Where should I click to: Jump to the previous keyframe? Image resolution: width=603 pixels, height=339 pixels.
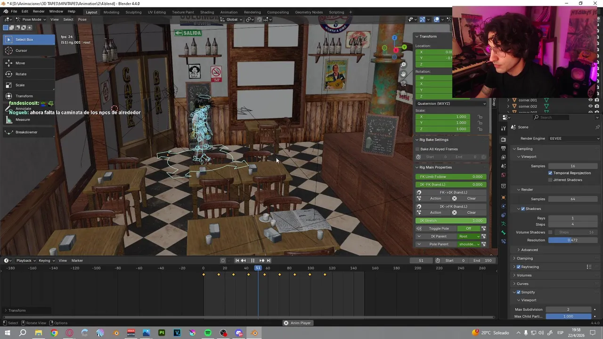tap(244, 260)
